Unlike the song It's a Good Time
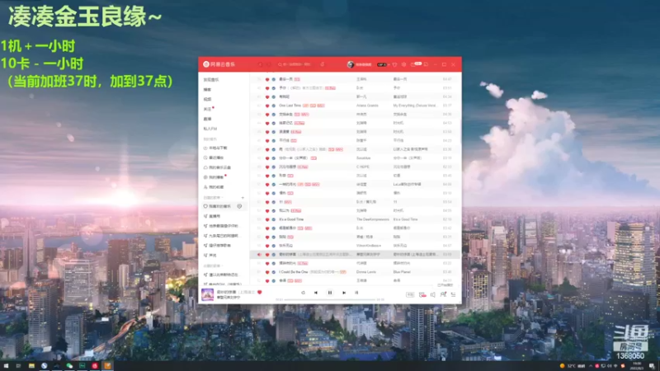This screenshot has width=660, height=371. [x=267, y=219]
